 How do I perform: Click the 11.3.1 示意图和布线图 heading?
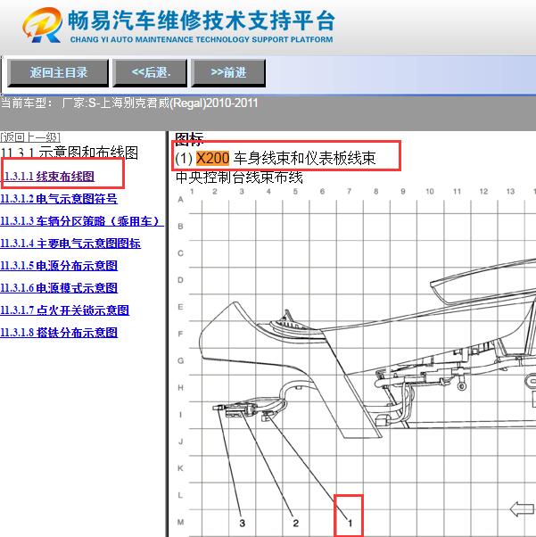point(70,152)
